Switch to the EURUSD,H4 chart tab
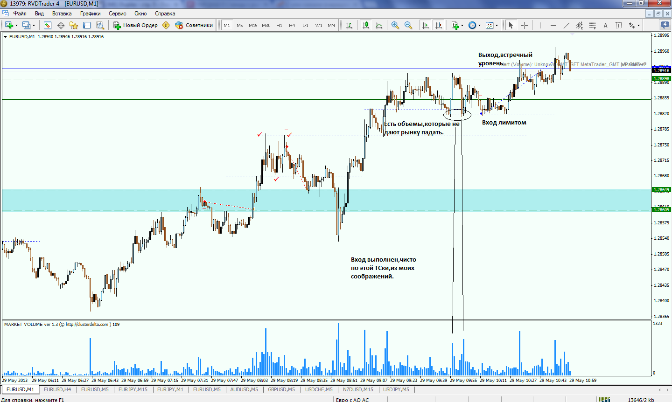This screenshot has width=672, height=402. pyautogui.click(x=57, y=389)
